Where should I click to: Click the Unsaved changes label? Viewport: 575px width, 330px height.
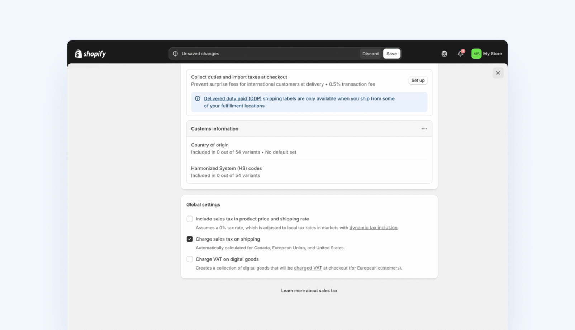(x=200, y=54)
